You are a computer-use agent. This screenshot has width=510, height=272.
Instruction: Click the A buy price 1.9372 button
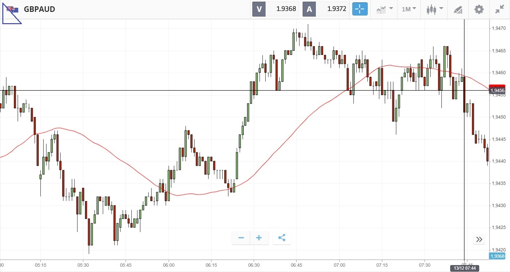click(326, 9)
